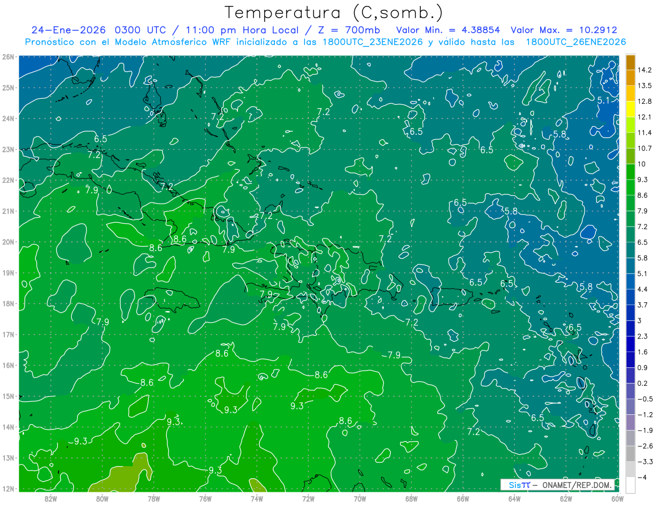This screenshot has height=506, width=656.
Task: Click the "-2.6" color scale value
Action: [645, 446]
